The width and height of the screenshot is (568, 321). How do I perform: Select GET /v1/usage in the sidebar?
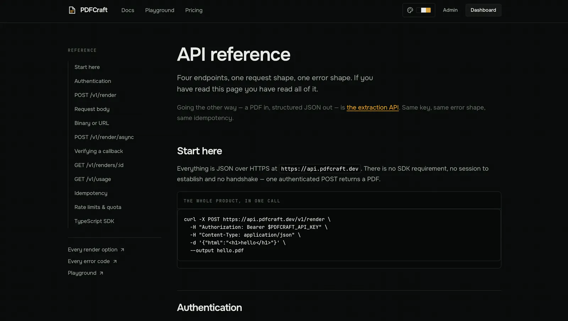[93, 179]
